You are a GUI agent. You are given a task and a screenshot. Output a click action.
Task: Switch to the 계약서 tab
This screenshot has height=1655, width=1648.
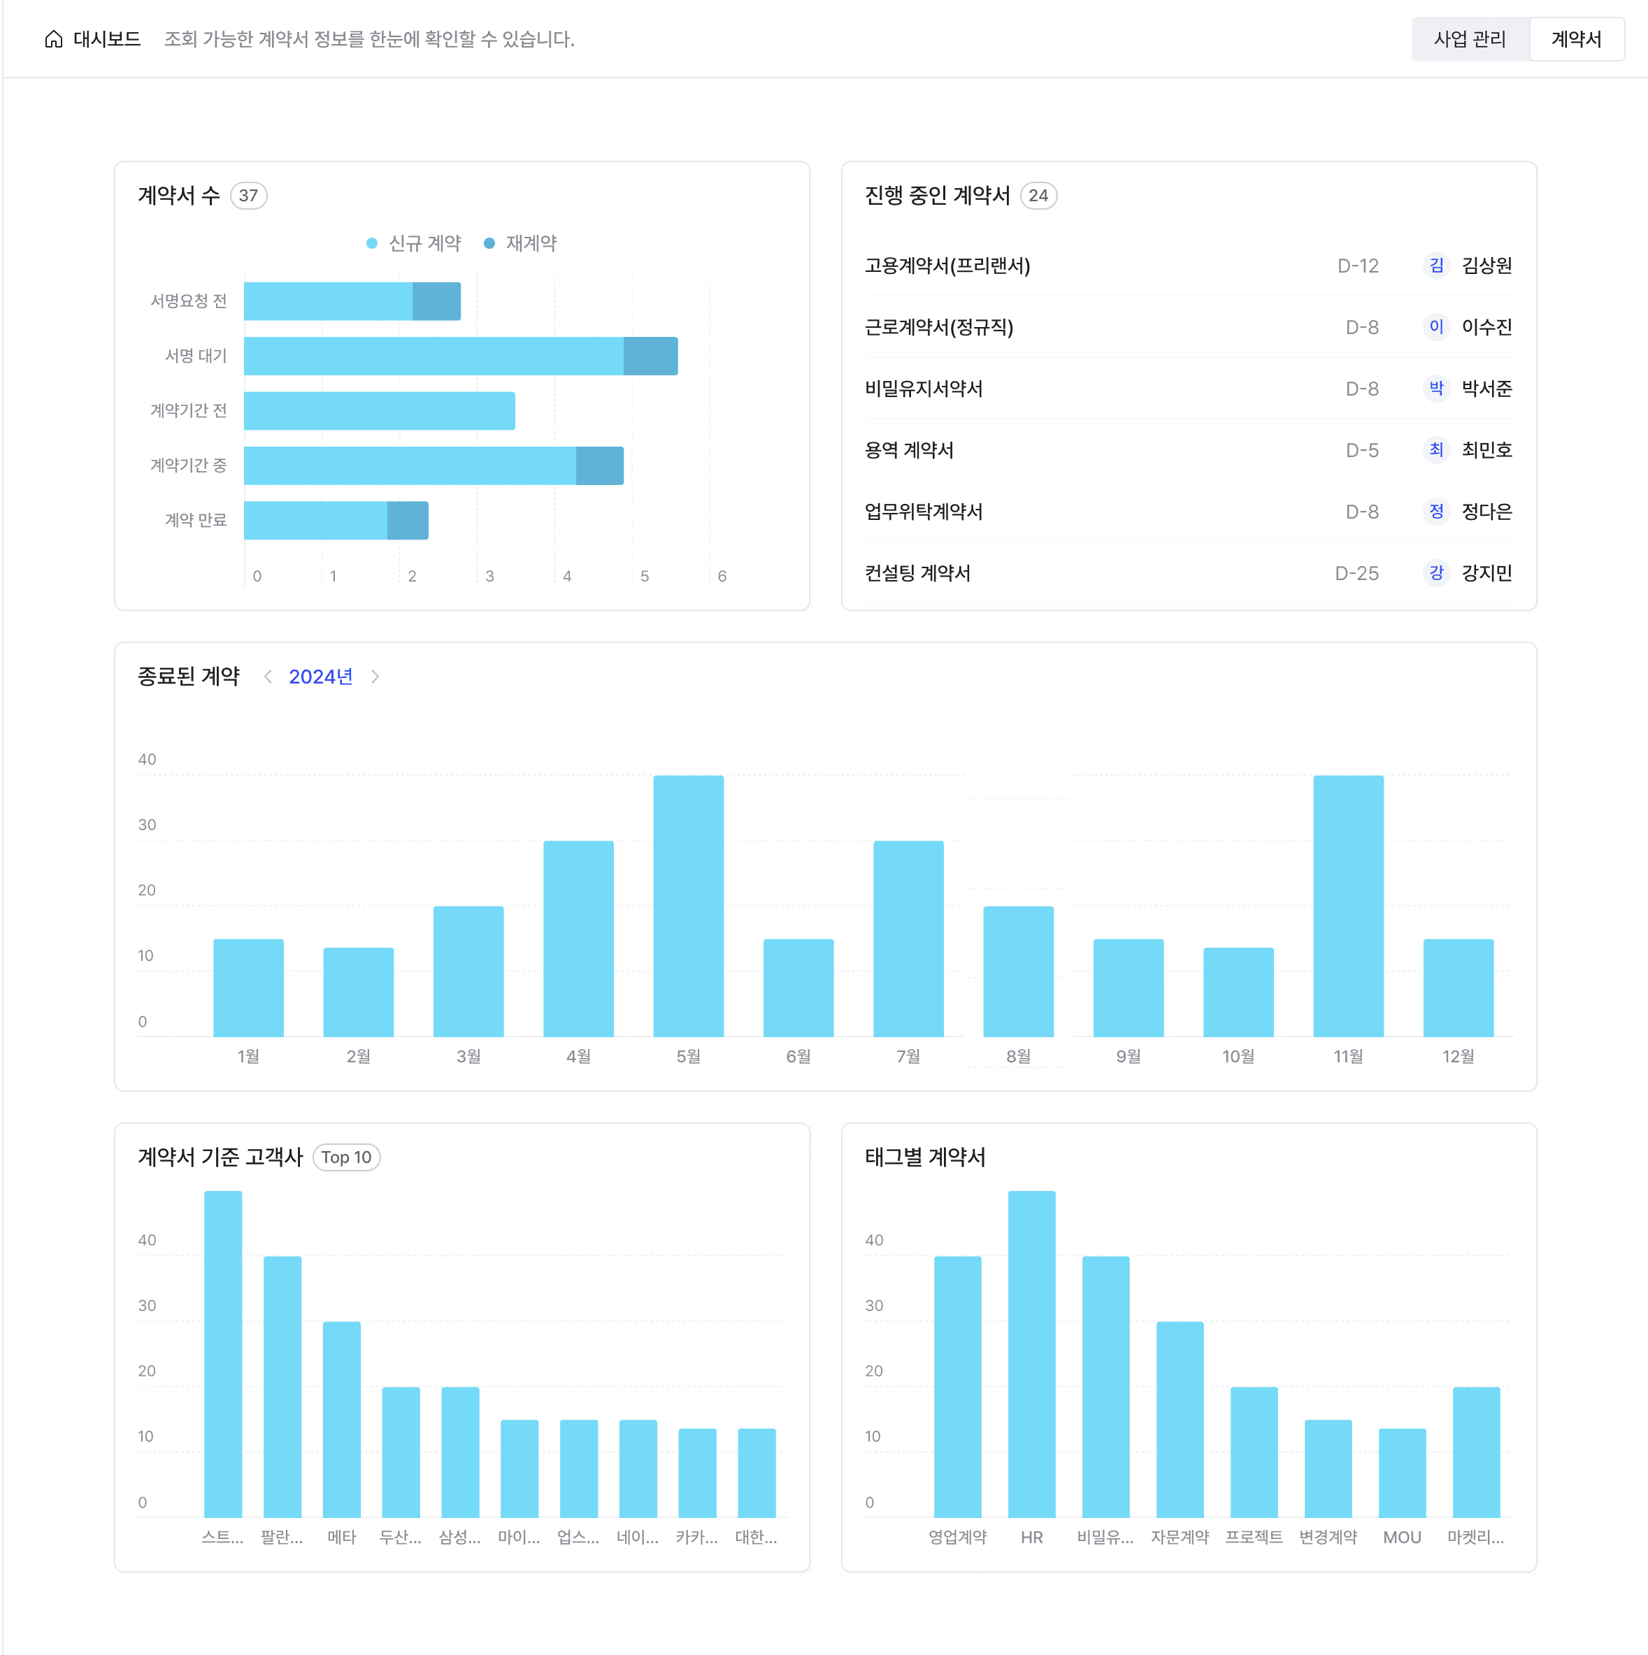coord(1575,39)
